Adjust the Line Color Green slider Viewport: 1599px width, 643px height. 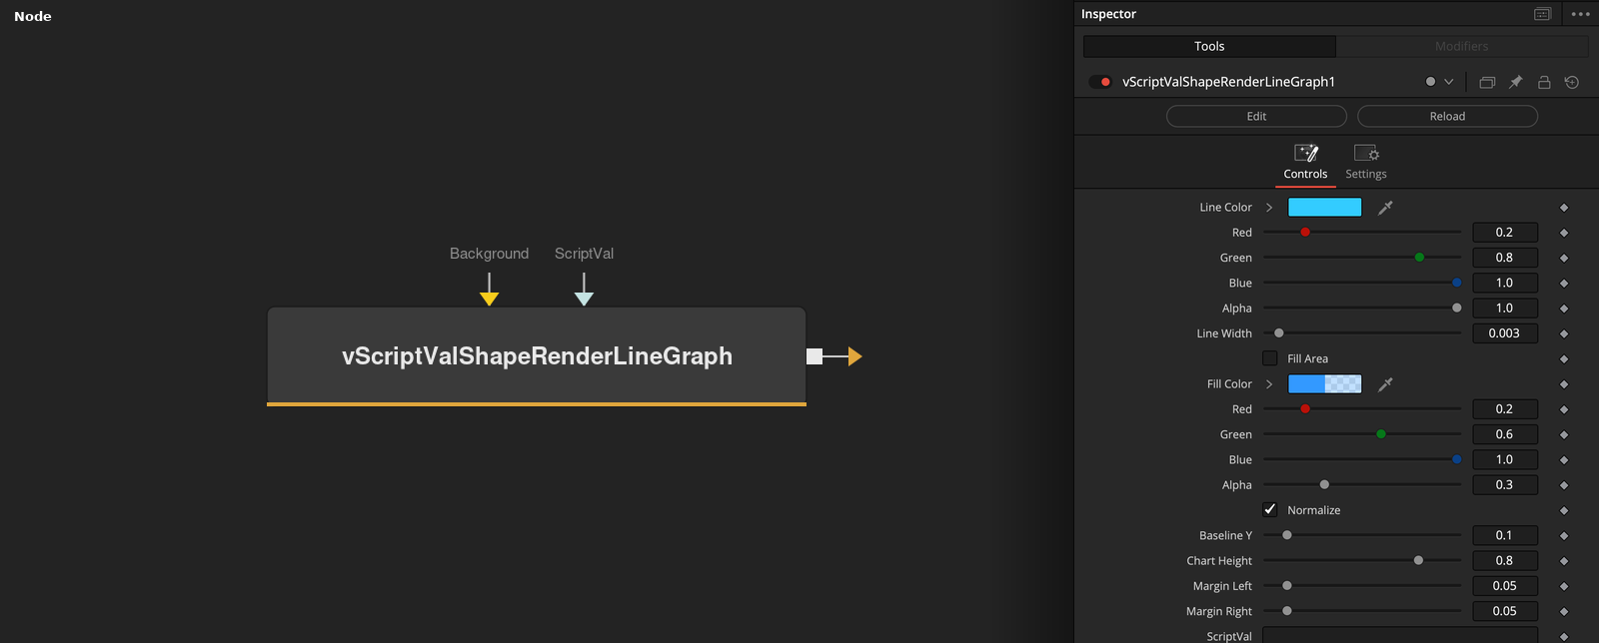pyautogui.click(x=1419, y=258)
